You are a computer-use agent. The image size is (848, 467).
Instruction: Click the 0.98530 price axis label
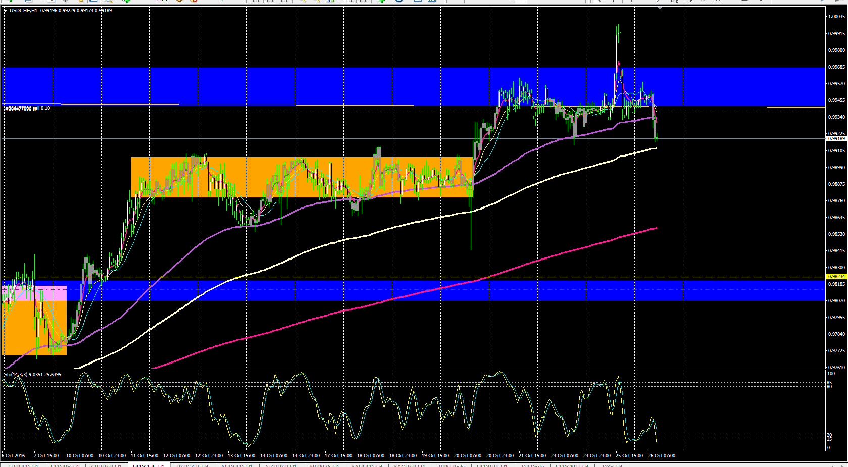[836, 234]
